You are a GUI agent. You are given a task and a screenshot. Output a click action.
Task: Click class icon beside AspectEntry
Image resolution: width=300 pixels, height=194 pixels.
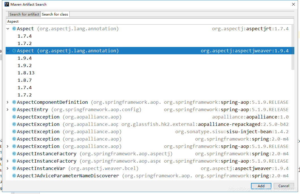(x=14, y=110)
